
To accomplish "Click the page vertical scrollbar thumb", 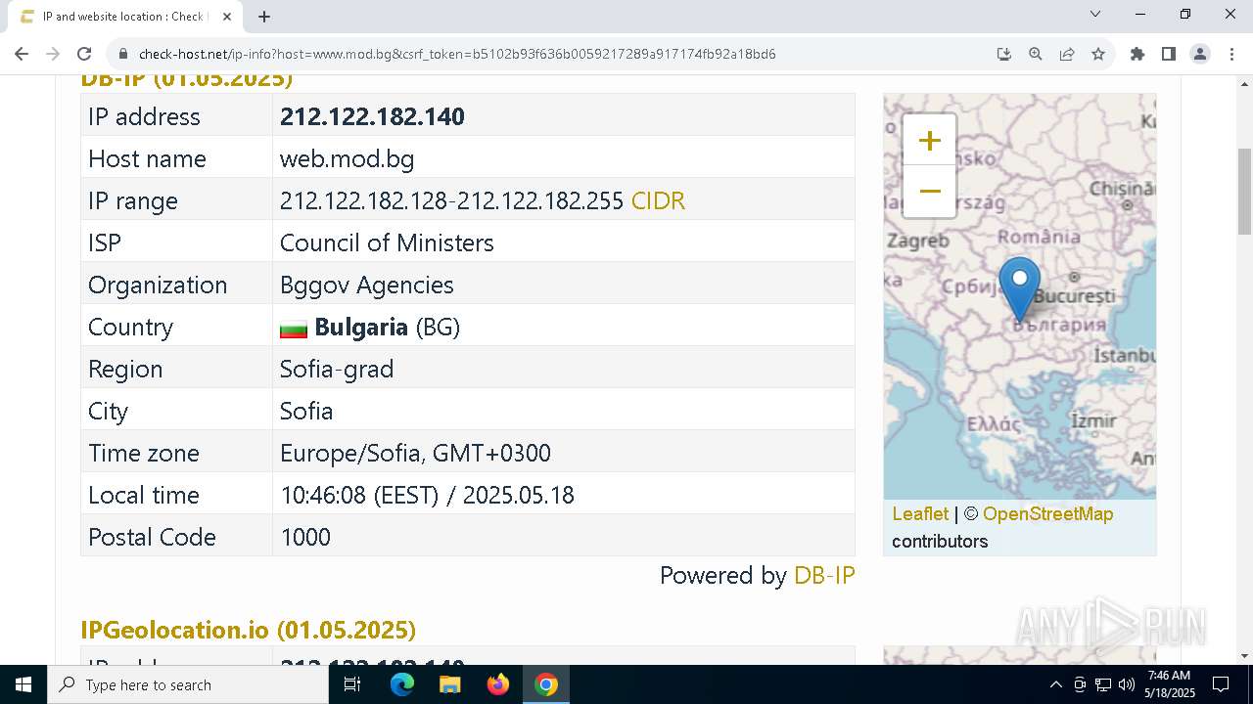I will (x=1244, y=192).
